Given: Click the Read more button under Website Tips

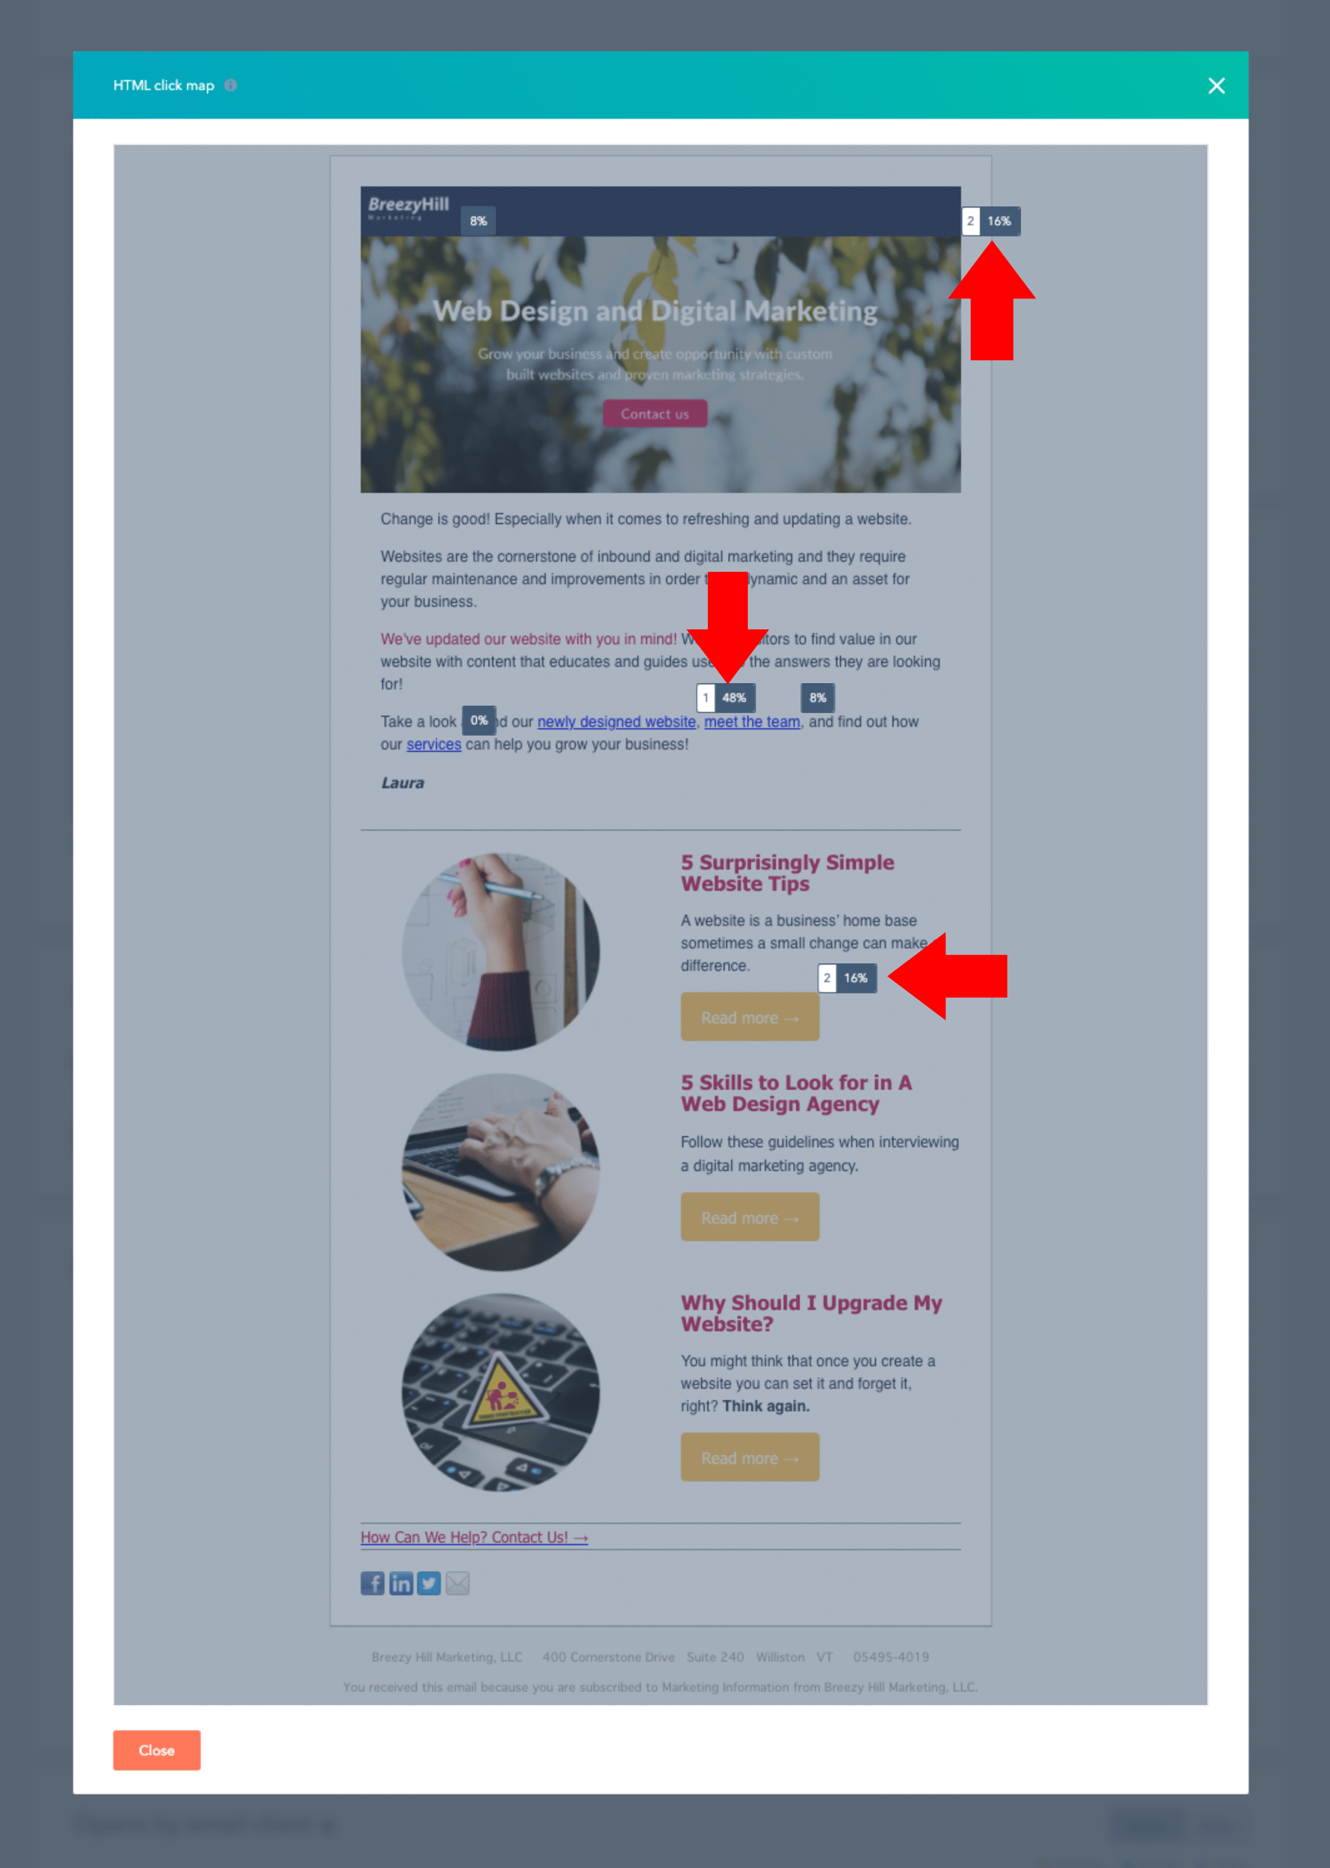Looking at the screenshot, I should coord(747,1018).
